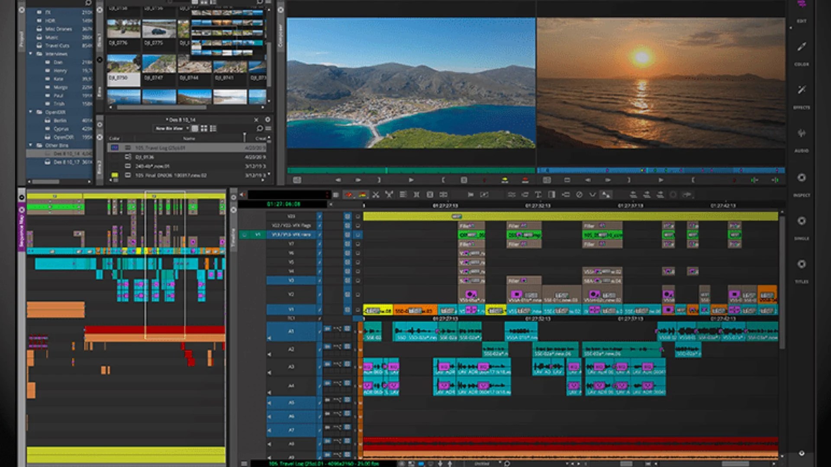
Task: Select the Titles tool in the right sidebar
Action: [x=801, y=262]
